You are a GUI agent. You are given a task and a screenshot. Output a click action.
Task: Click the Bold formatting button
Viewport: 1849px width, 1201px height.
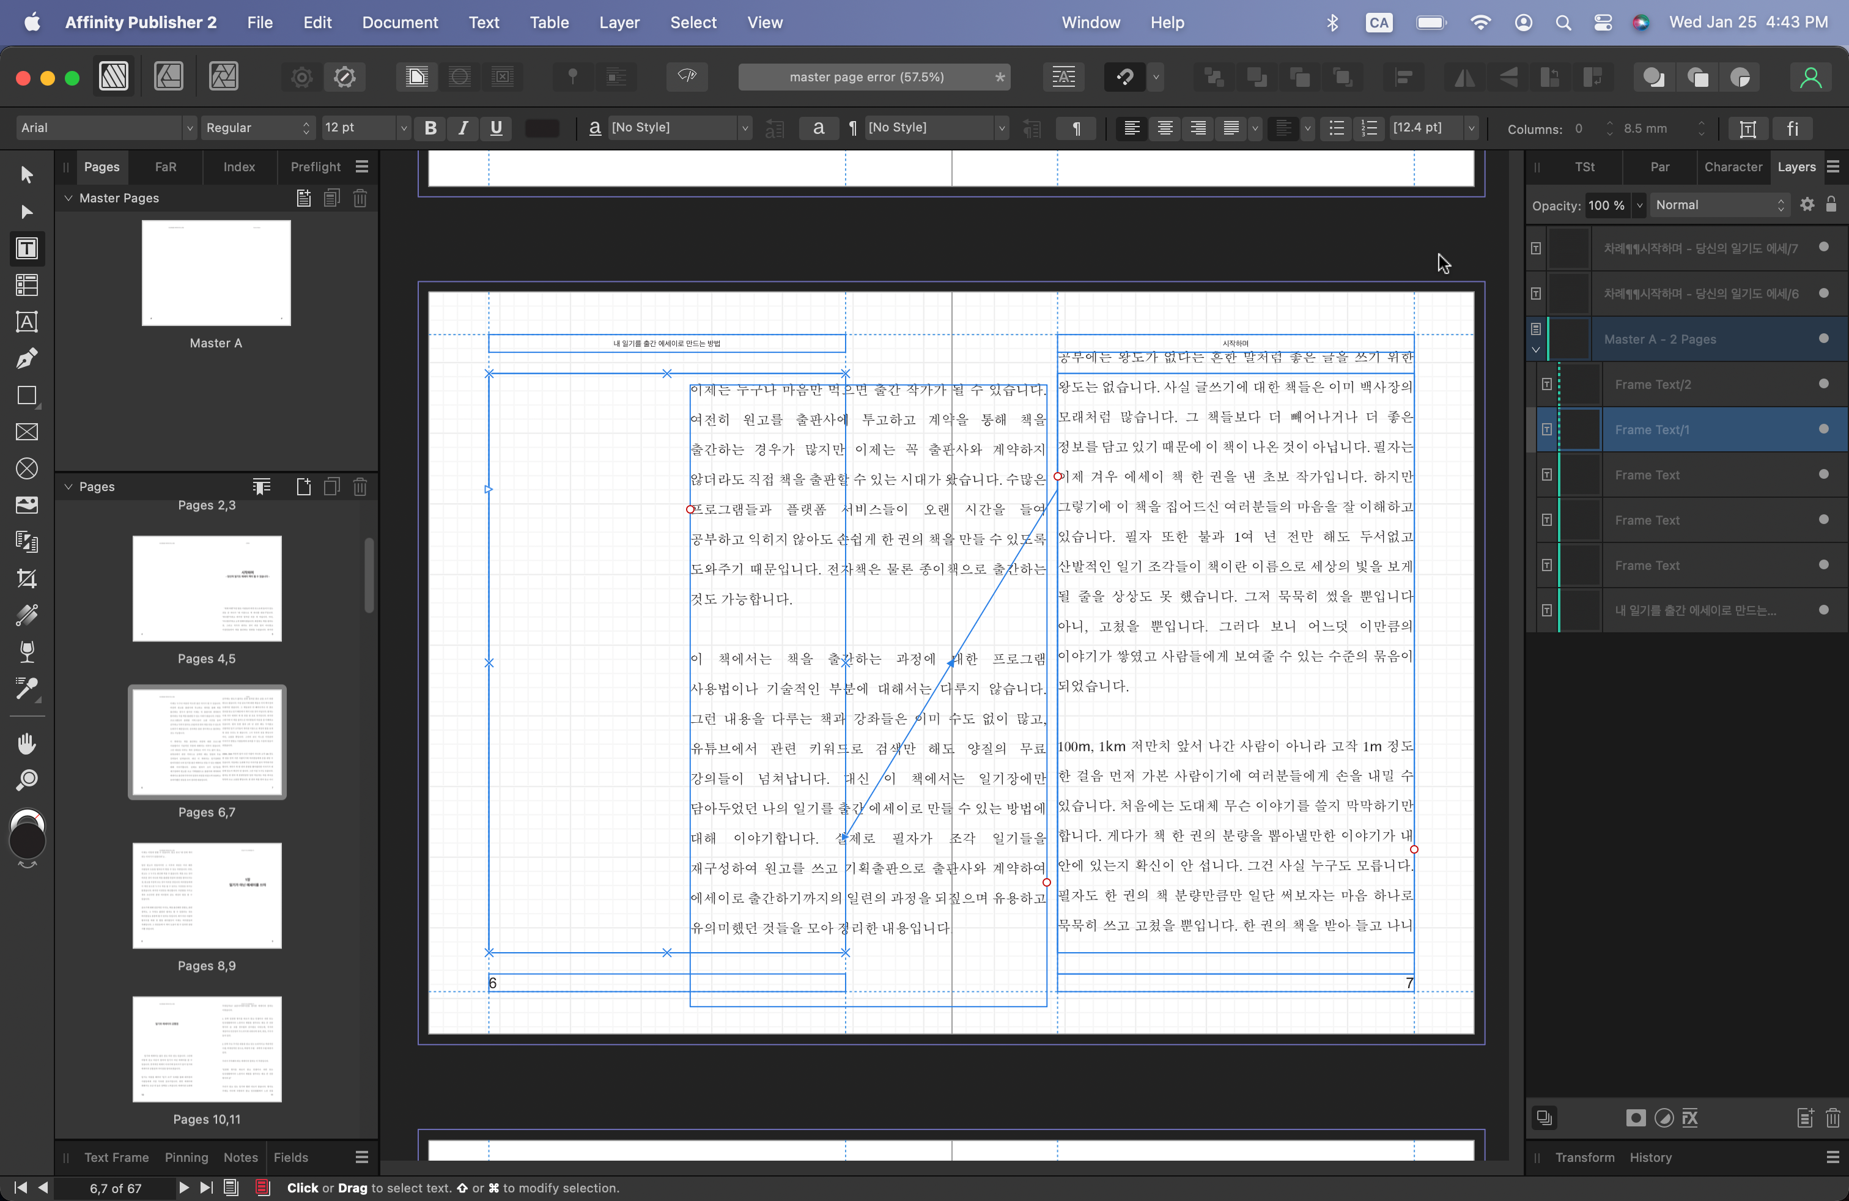point(430,128)
